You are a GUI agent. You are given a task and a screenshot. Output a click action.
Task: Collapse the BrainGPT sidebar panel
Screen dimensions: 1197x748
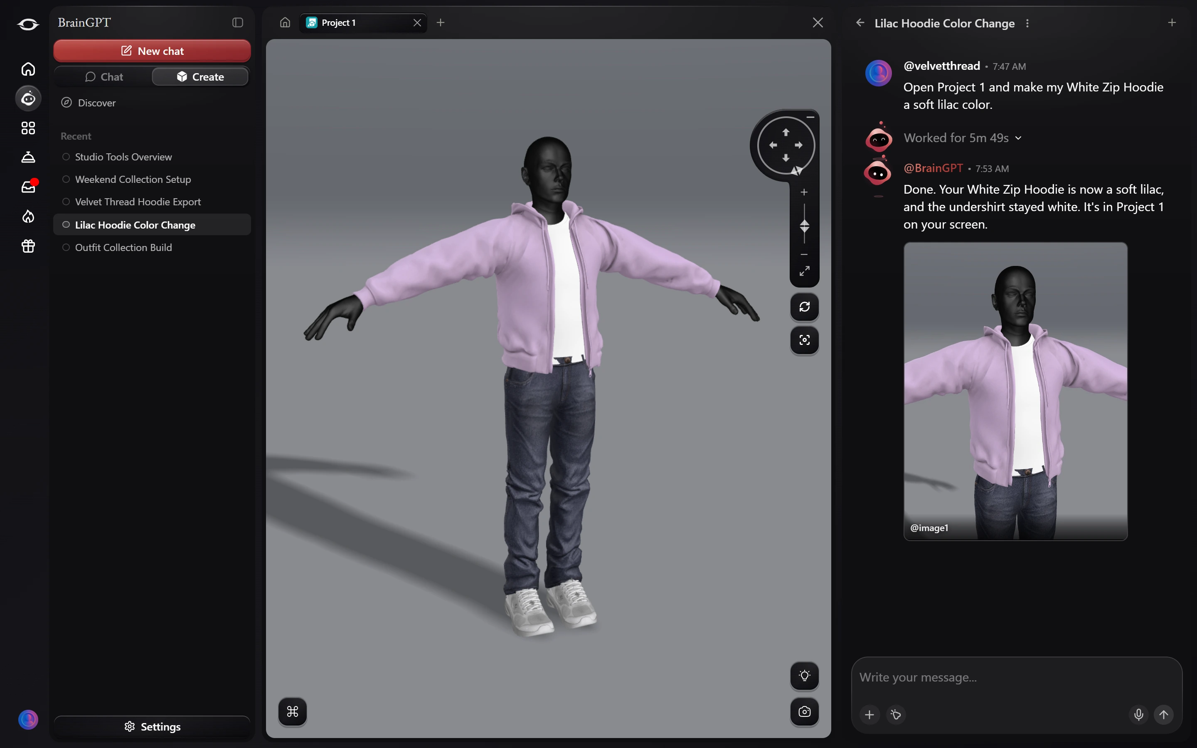(237, 23)
